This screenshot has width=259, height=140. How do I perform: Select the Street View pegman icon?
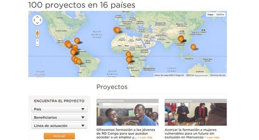[38, 33]
